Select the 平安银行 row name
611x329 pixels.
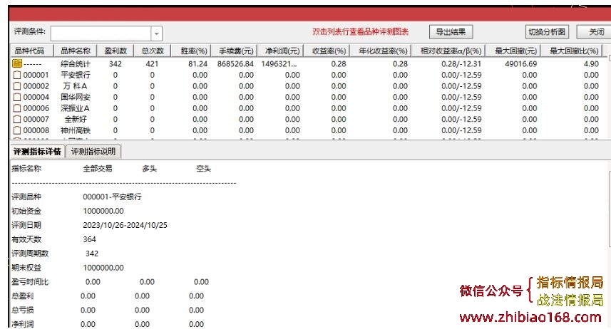coord(75,75)
